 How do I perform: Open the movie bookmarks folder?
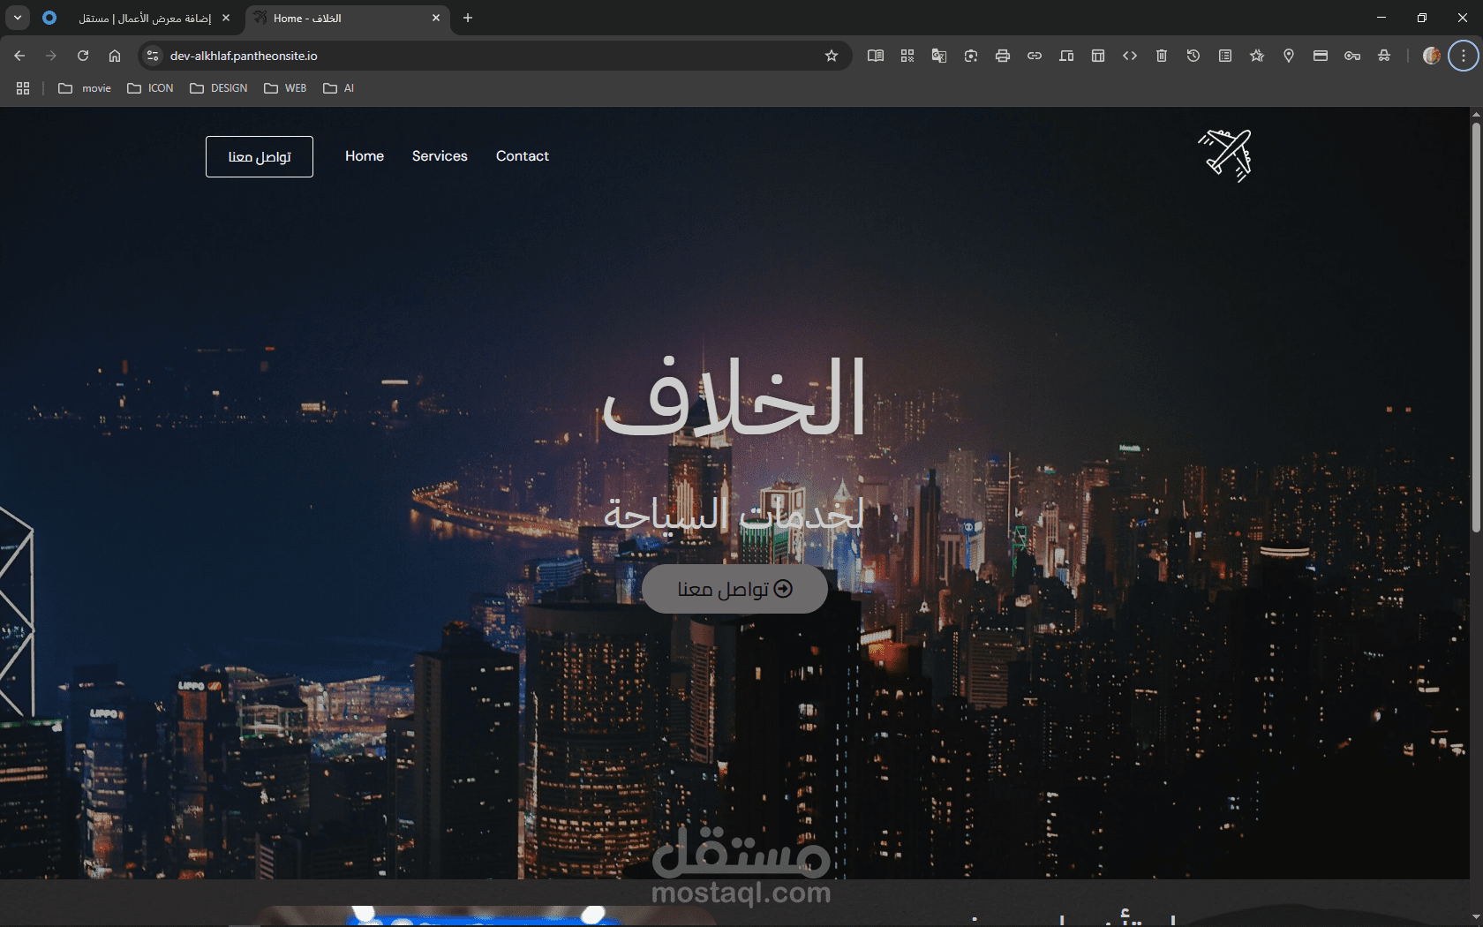(85, 88)
